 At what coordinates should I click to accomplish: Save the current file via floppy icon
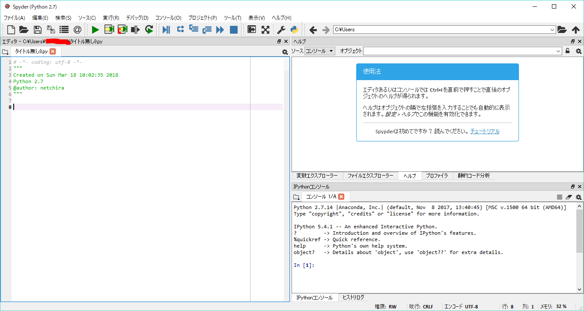tap(37, 30)
